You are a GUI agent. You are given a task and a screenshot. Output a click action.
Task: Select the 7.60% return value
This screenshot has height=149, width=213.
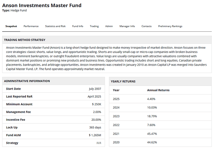pyautogui.click(x=151, y=125)
